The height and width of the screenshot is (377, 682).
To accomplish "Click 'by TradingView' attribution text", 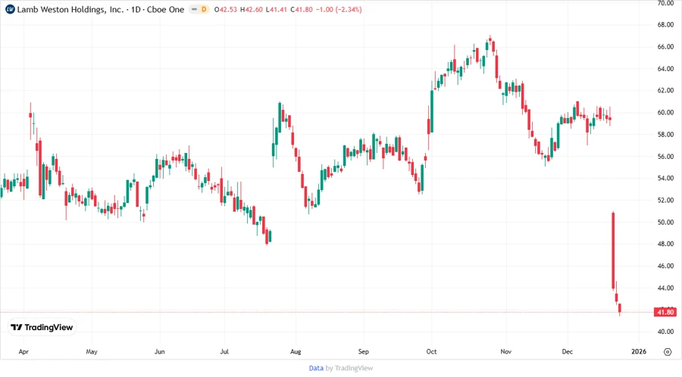I will [x=349, y=369].
